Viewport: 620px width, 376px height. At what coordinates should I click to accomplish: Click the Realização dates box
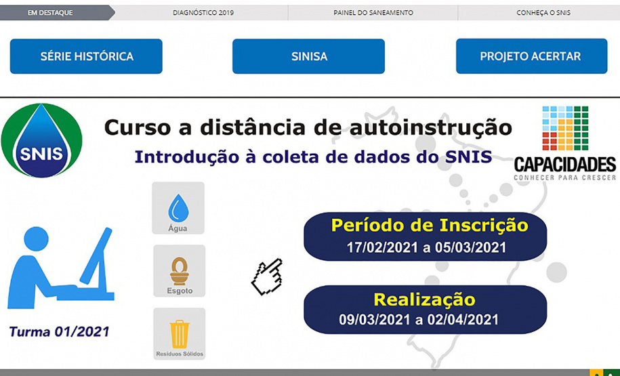tap(425, 310)
